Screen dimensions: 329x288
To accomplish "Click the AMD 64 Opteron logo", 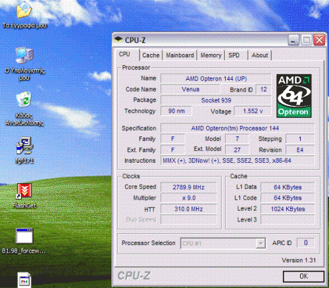I will tap(293, 96).
